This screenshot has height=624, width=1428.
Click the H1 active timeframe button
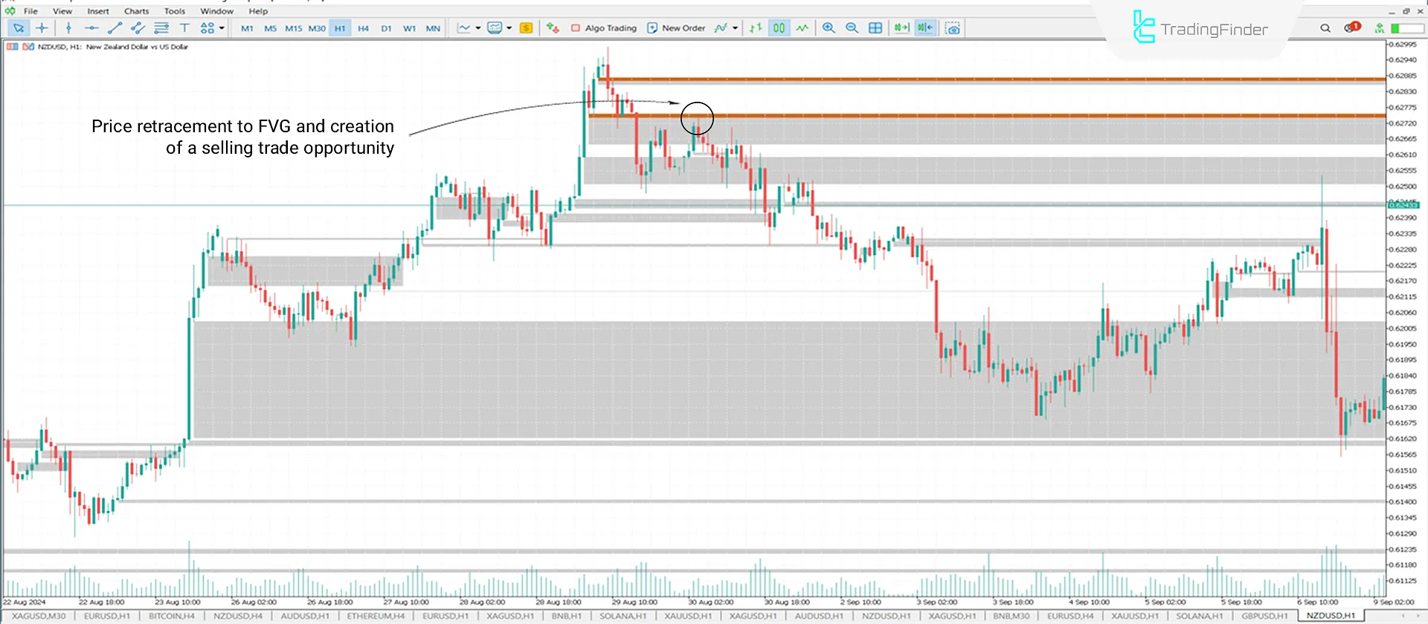click(340, 28)
